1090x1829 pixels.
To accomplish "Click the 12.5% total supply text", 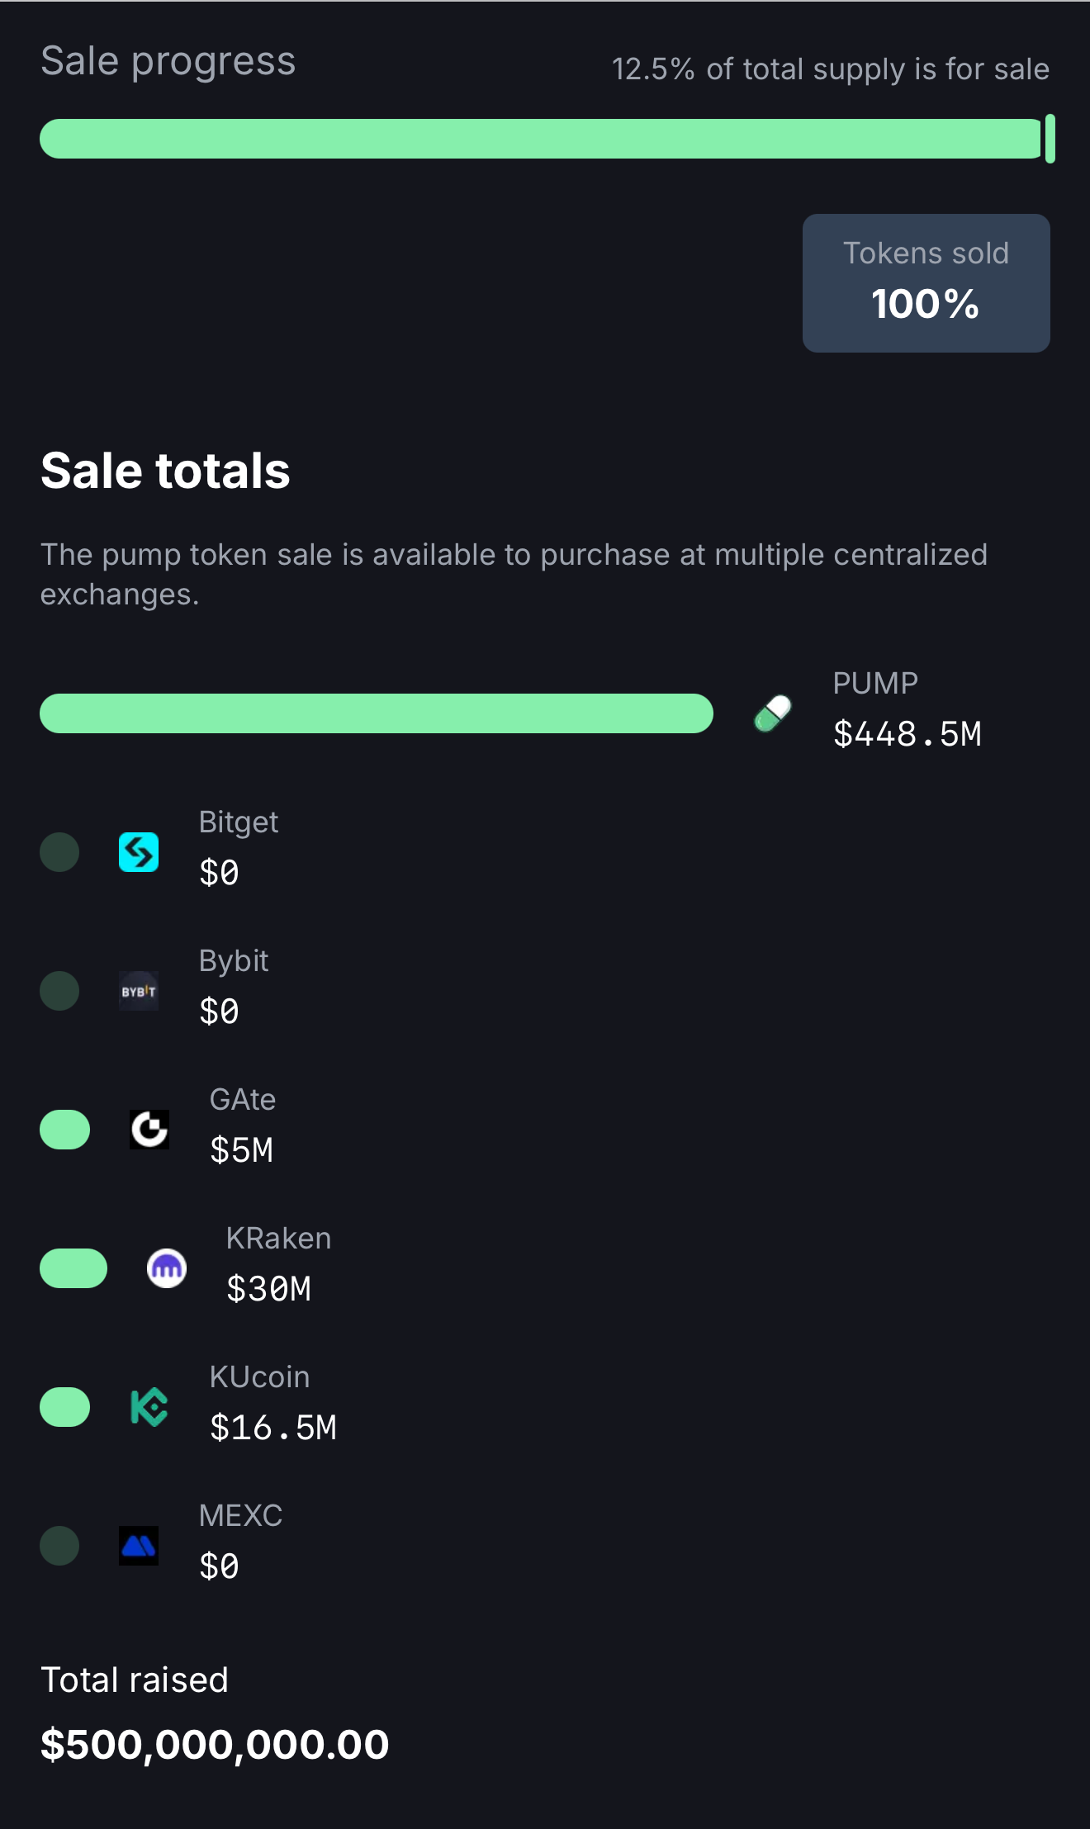I will click(829, 69).
